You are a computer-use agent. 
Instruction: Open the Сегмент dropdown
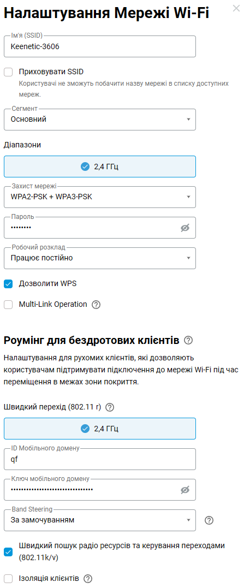[x=100, y=119]
